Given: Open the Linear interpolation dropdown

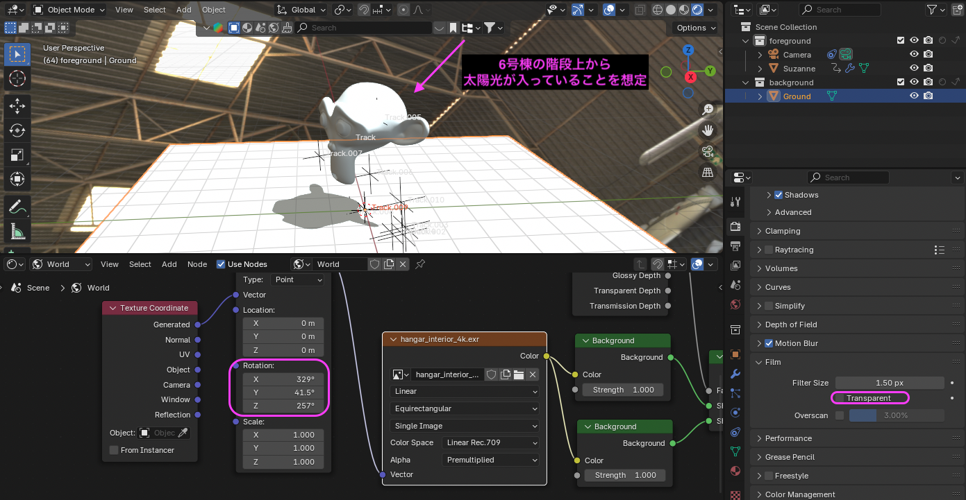Looking at the screenshot, I should tap(464, 391).
